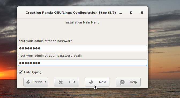
Task: Maximize the Parsix configuration window
Action: click(131, 13)
